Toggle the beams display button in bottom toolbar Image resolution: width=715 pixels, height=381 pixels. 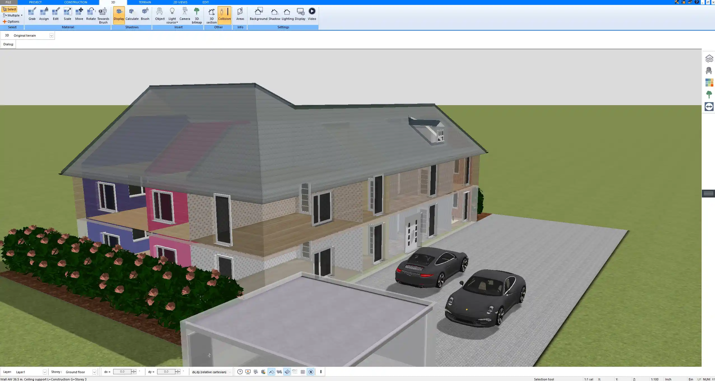point(279,372)
